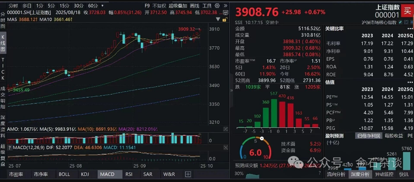Switch to the KDJ indicator tab
The width and height of the screenshot is (414, 182).
(x=85, y=174)
